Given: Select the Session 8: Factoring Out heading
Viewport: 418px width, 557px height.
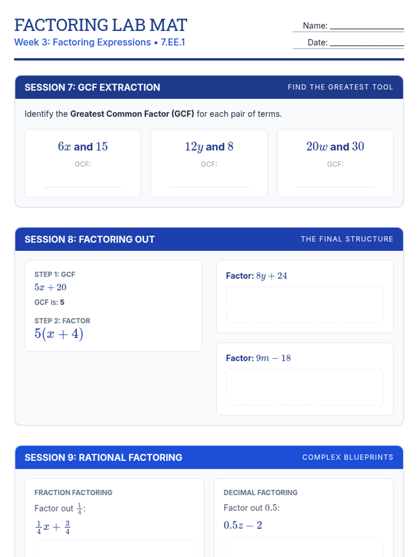Looking at the screenshot, I should [x=90, y=240].
